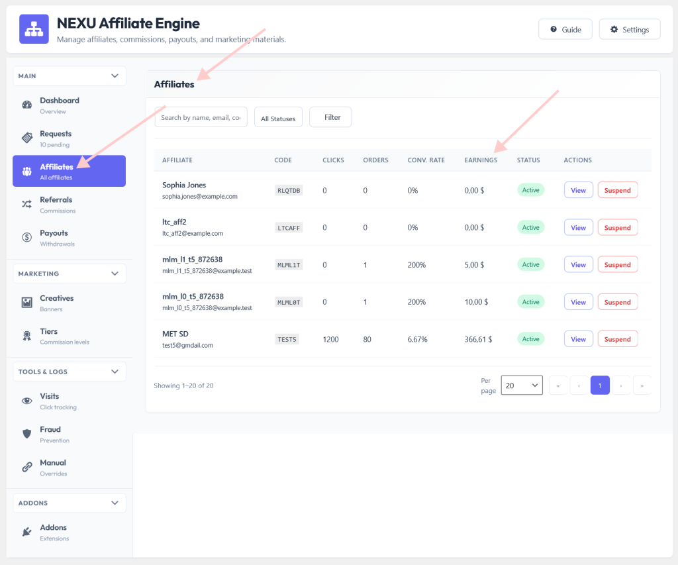Click the Manual overrides link icon
Screen dimensions: 678x565
[x=26, y=467]
